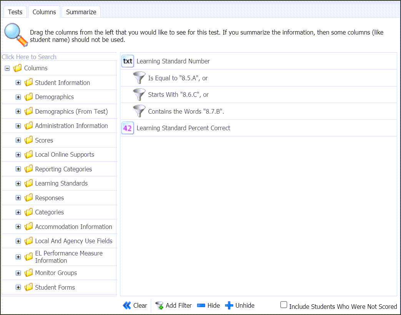Select the Learning Standards label in tree
The height and width of the screenshot is (315, 401).
(62, 184)
